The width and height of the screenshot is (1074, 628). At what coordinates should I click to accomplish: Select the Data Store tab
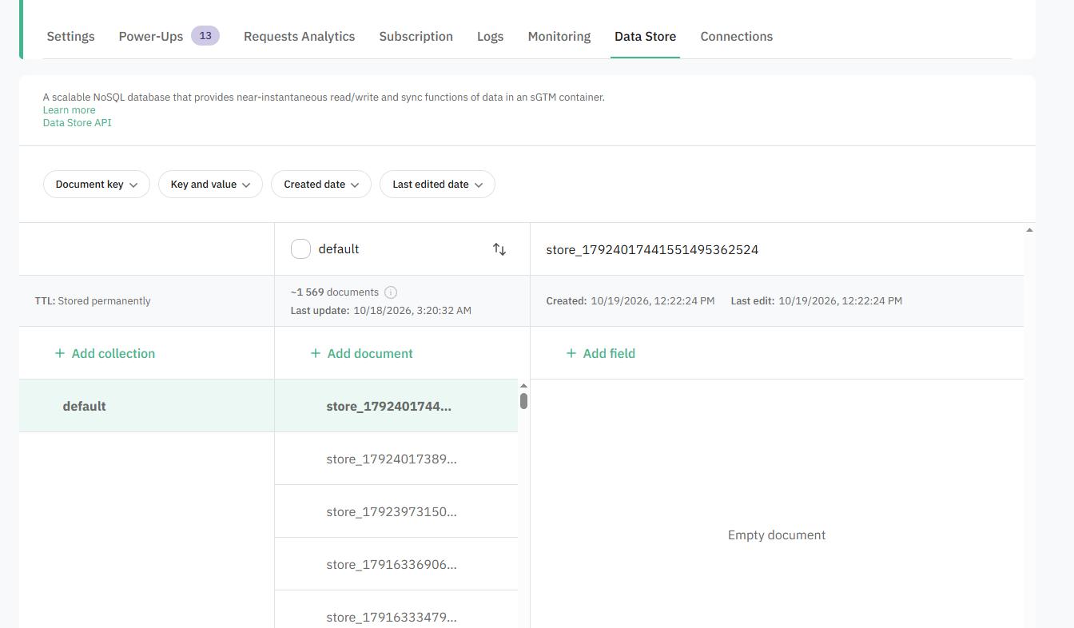[646, 36]
